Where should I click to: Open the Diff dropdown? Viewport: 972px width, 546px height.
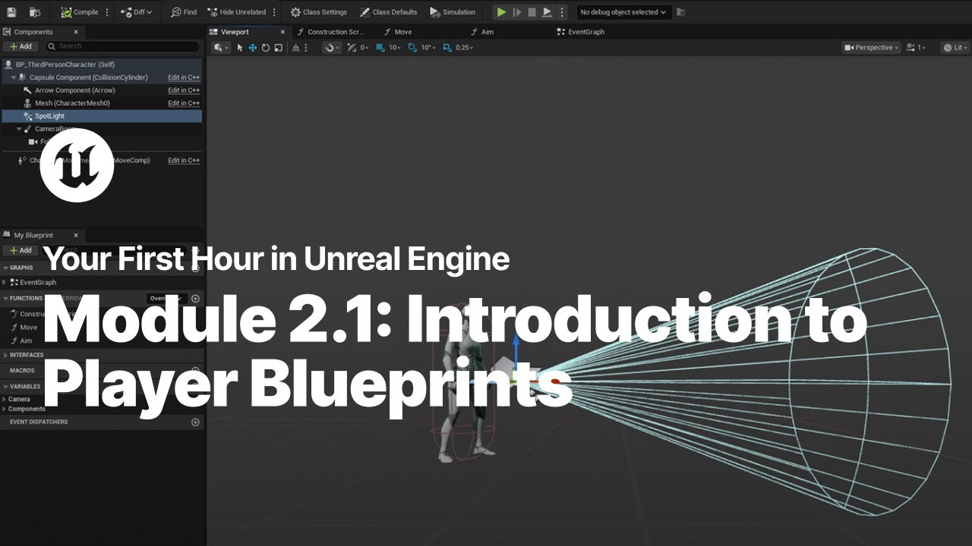pos(137,12)
